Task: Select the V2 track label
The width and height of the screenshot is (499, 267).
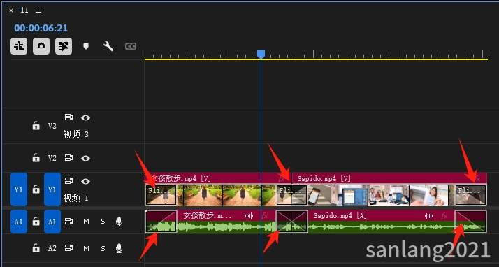Action: click(52, 158)
